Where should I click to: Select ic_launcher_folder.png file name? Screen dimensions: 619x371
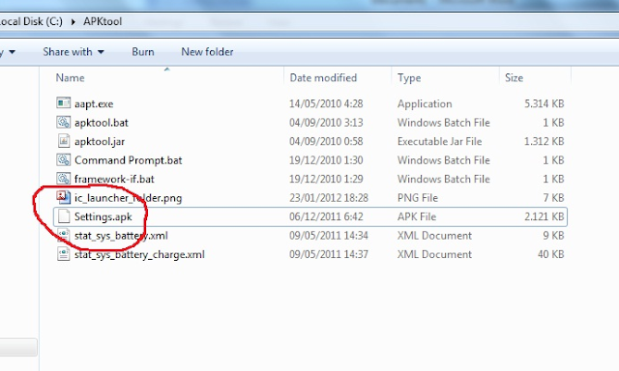tap(128, 198)
